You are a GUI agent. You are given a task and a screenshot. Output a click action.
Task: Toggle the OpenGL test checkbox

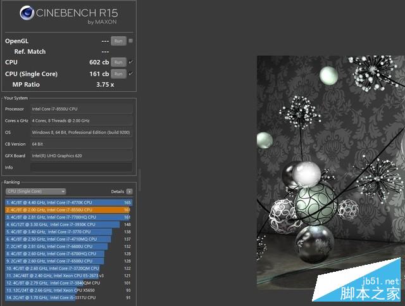point(131,41)
